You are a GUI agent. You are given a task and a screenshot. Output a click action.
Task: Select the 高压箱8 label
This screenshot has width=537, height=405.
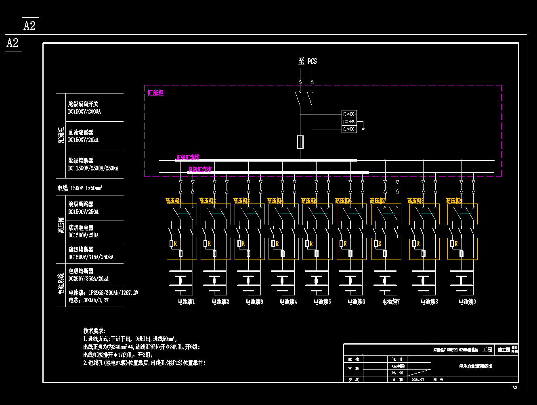click(x=415, y=201)
